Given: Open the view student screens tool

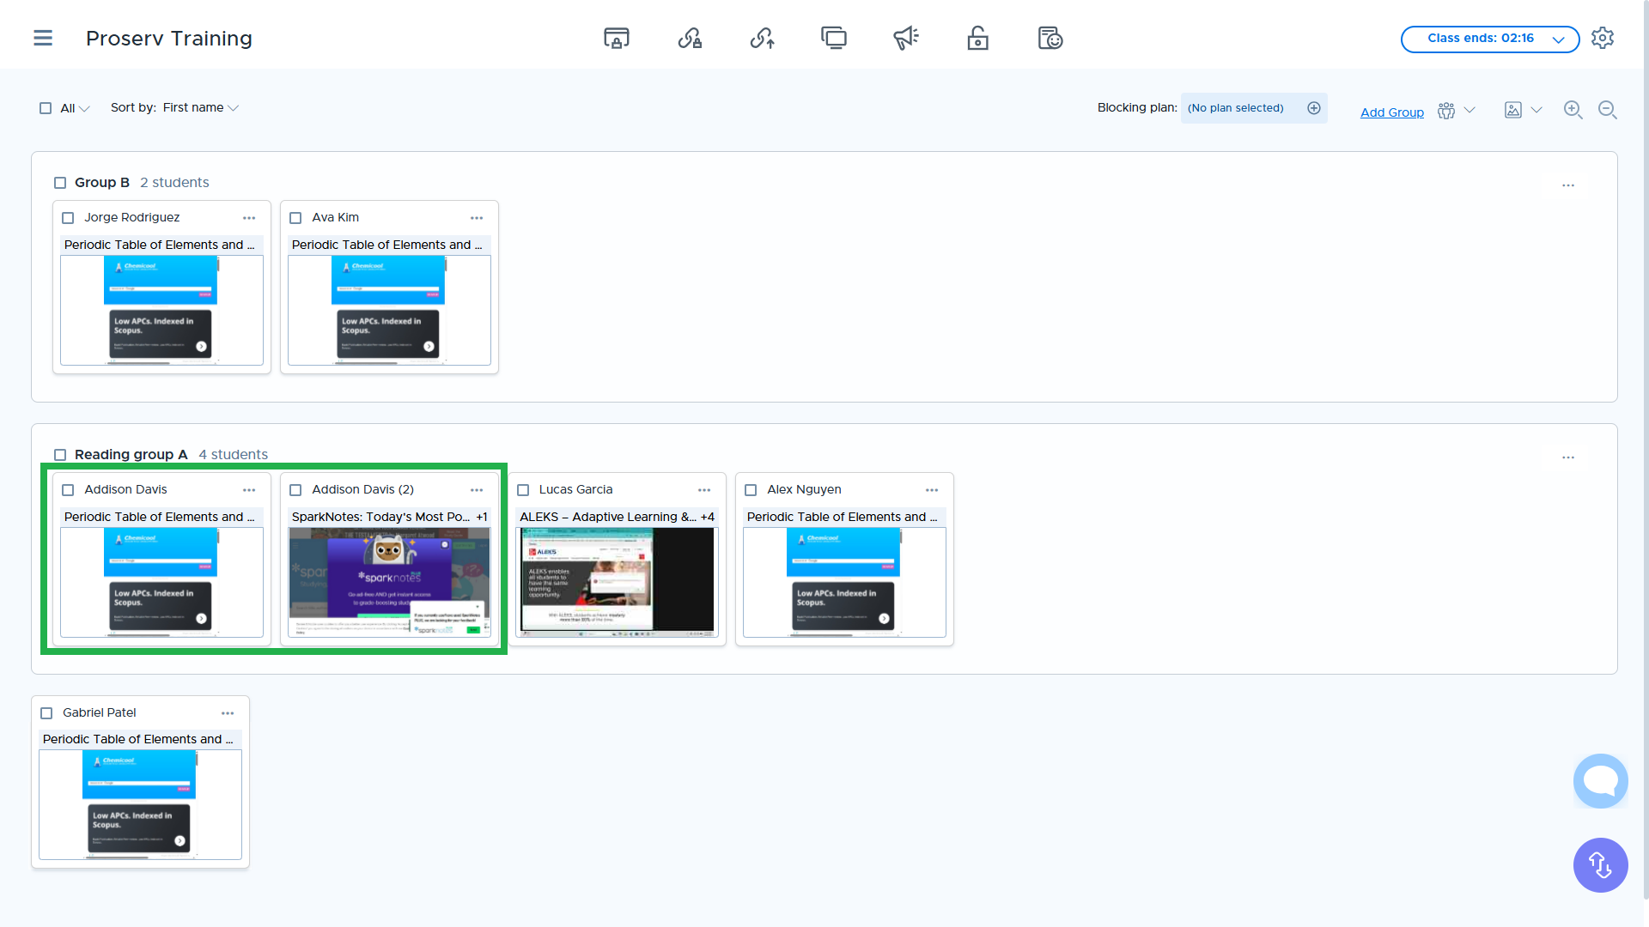Looking at the screenshot, I should pos(834,38).
